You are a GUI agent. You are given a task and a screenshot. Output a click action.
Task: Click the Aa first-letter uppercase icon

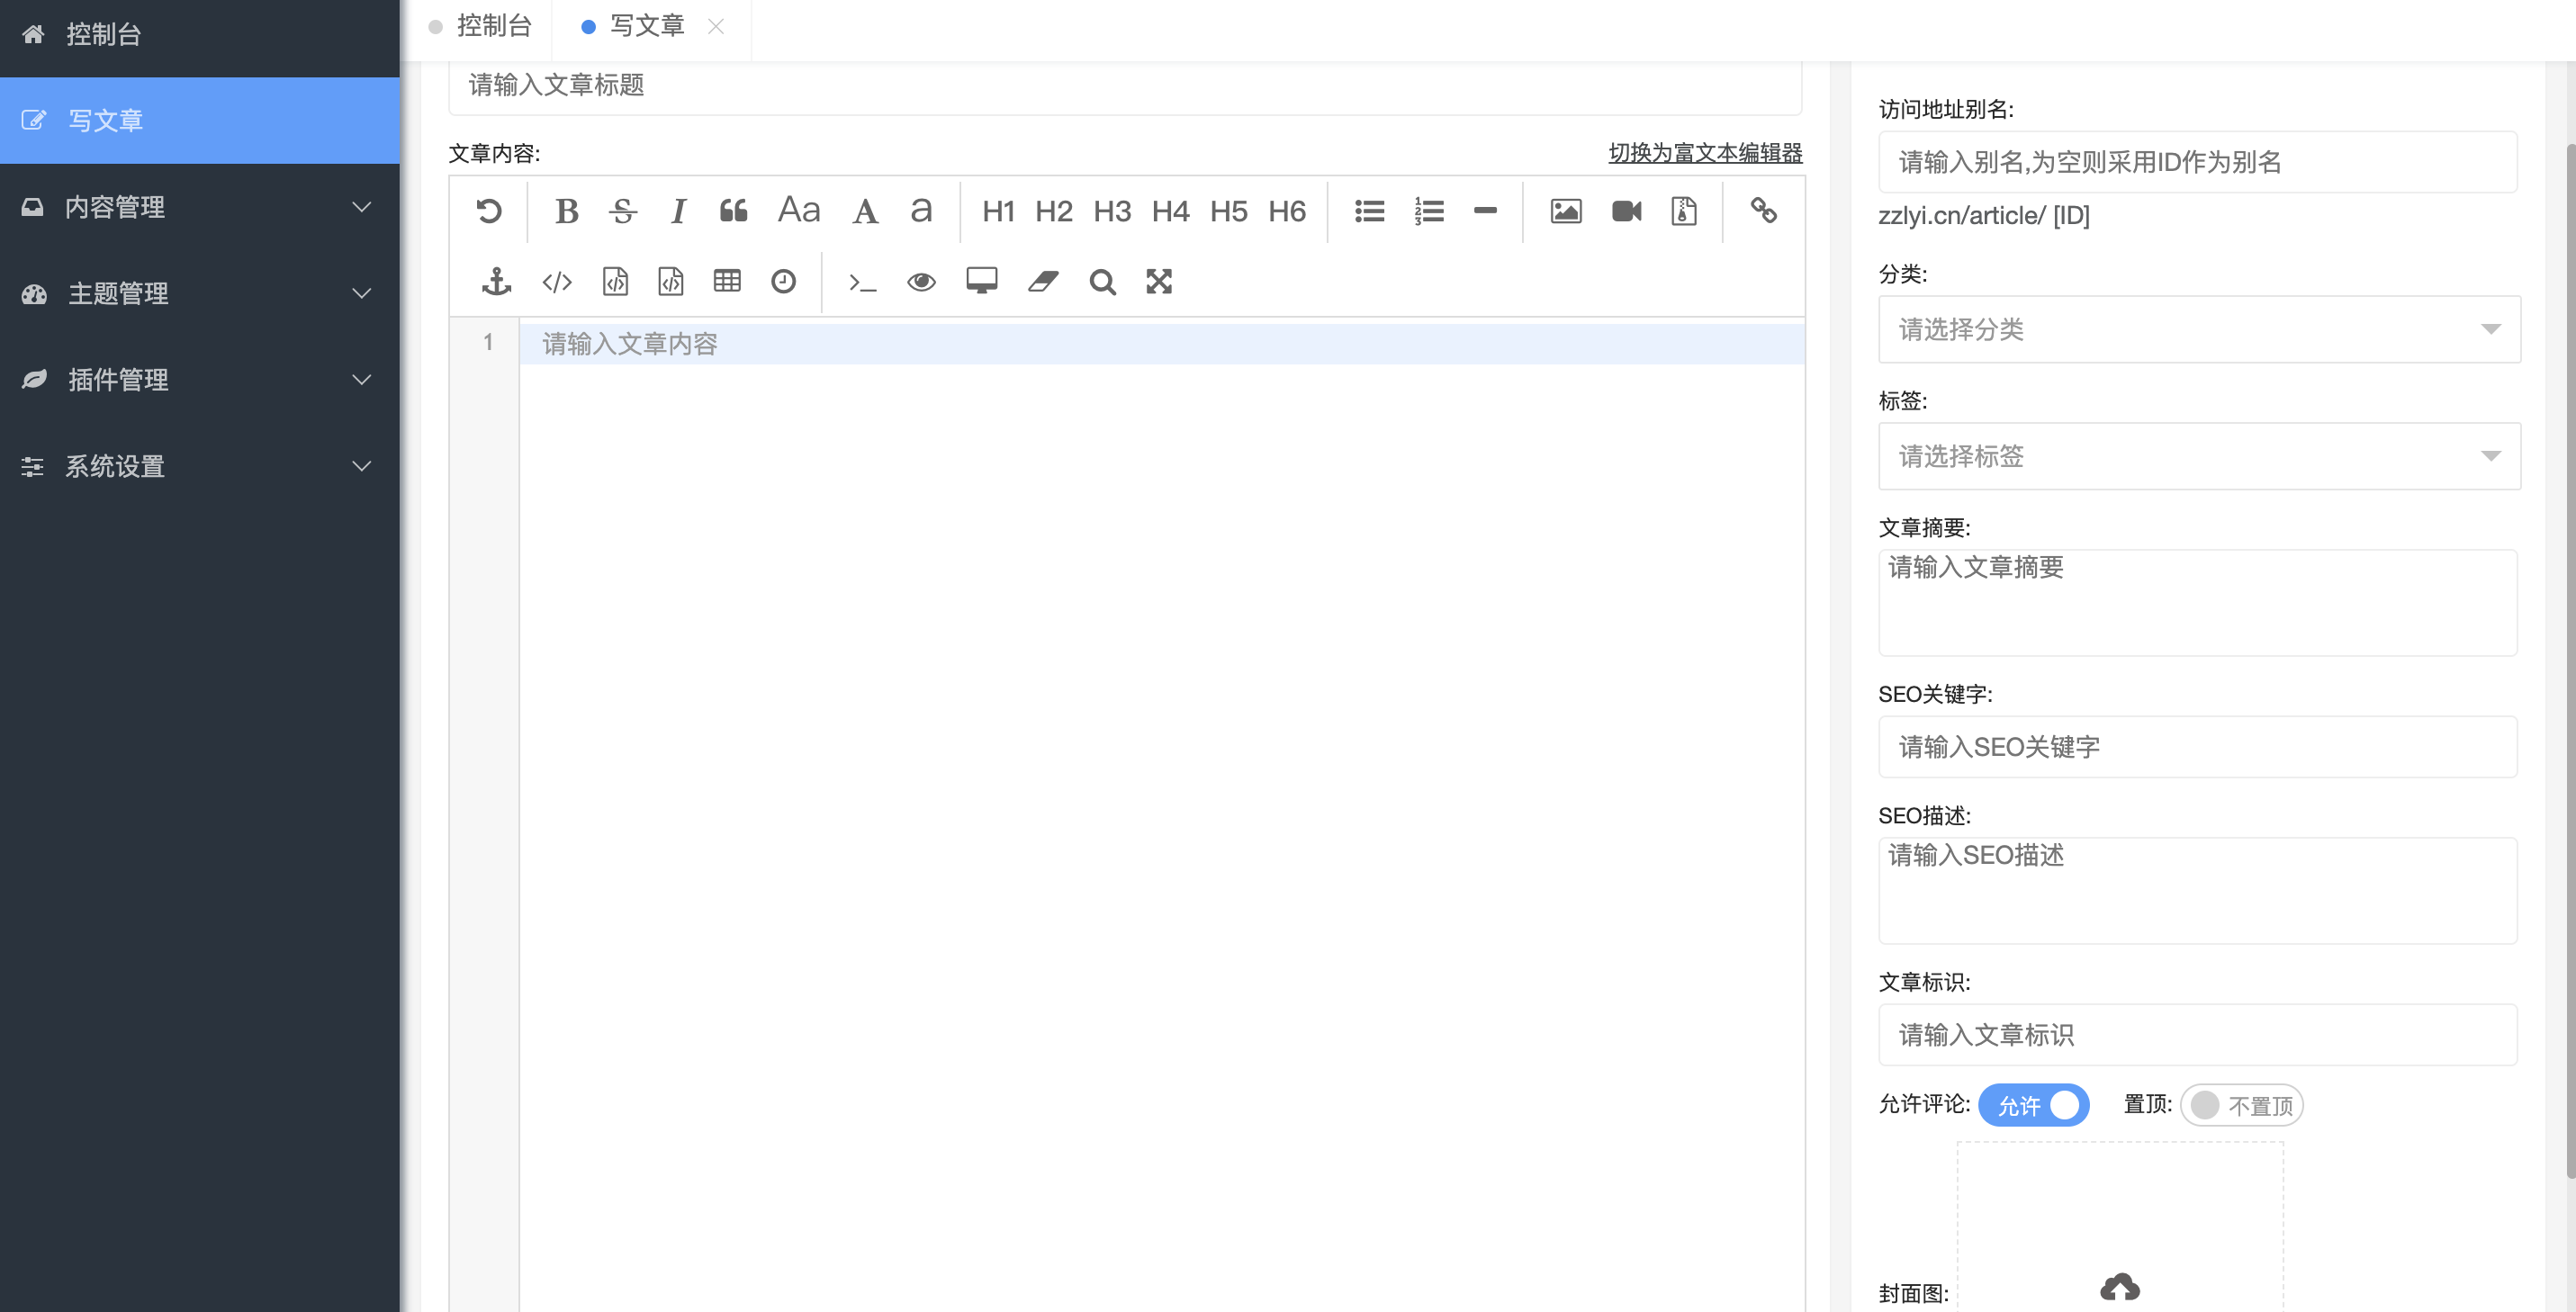coord(799,210)
